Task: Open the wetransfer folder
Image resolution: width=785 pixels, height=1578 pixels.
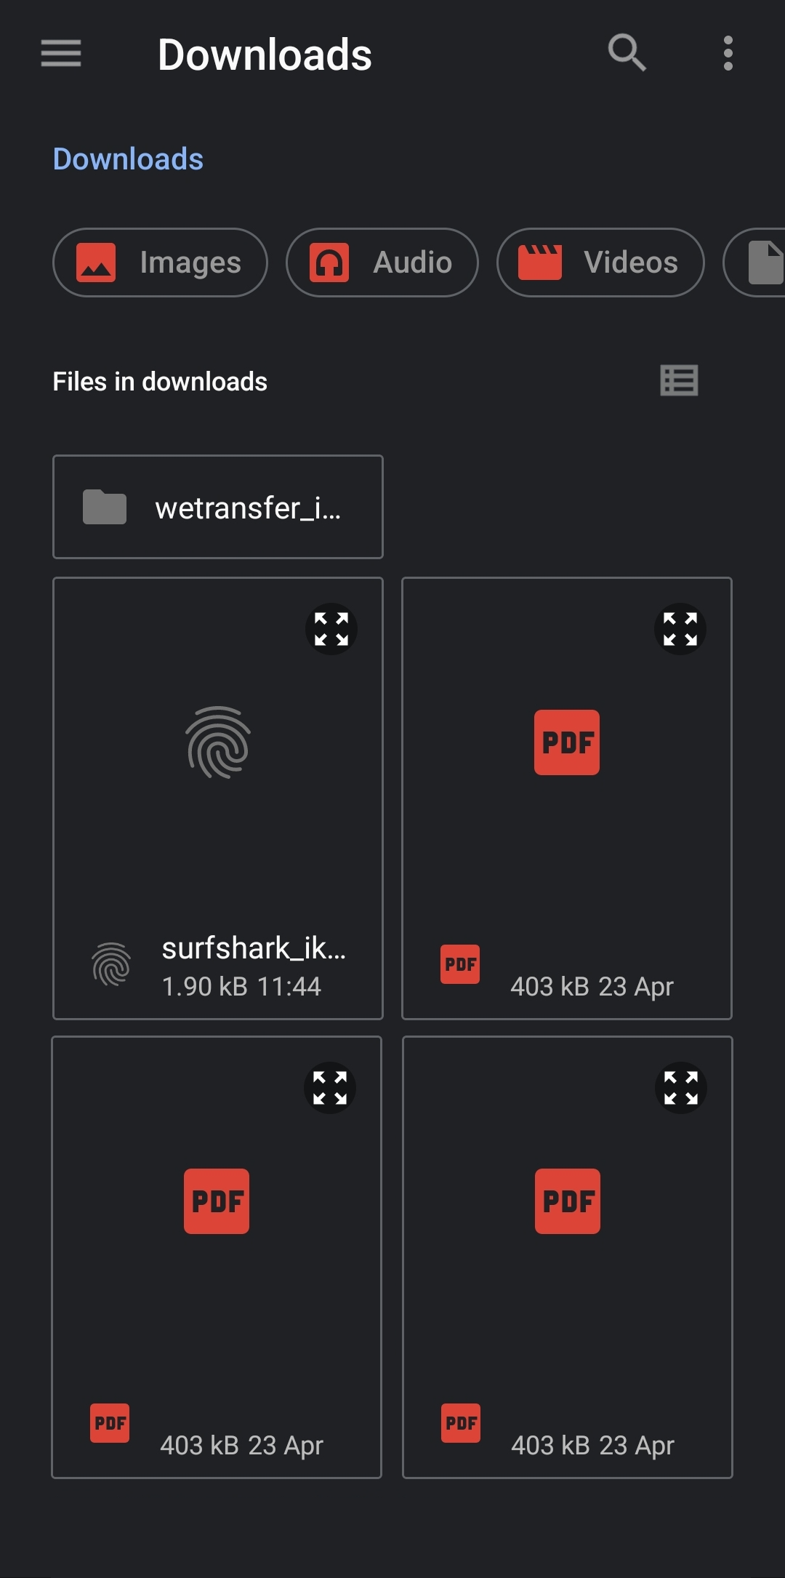Action: coord(217,507)
